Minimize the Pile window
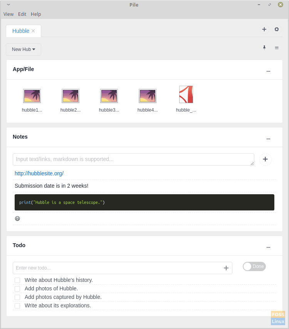 (259, 5)
